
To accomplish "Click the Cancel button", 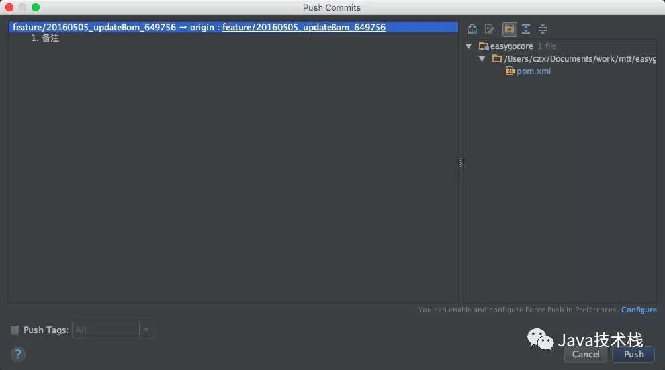I will [586, 354].
